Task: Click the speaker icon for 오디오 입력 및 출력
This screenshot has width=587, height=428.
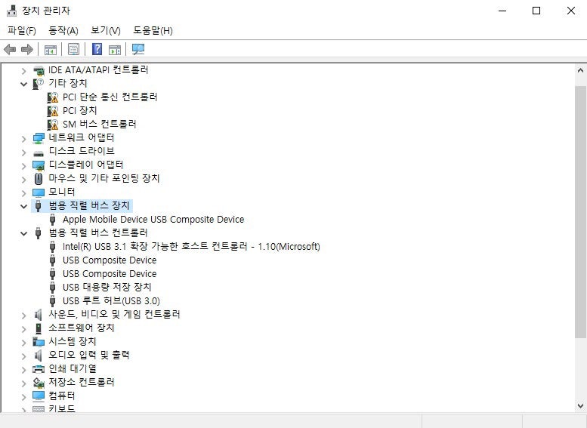Action: [x=39, y=355]
